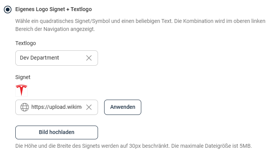
Task: Clear the Dev Department text field
Action: pos(89,58)
